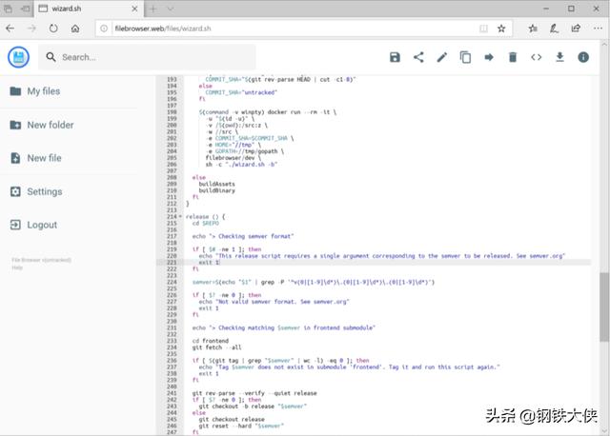
Task: Click the Copy file icon
Action: click(465, 57)
